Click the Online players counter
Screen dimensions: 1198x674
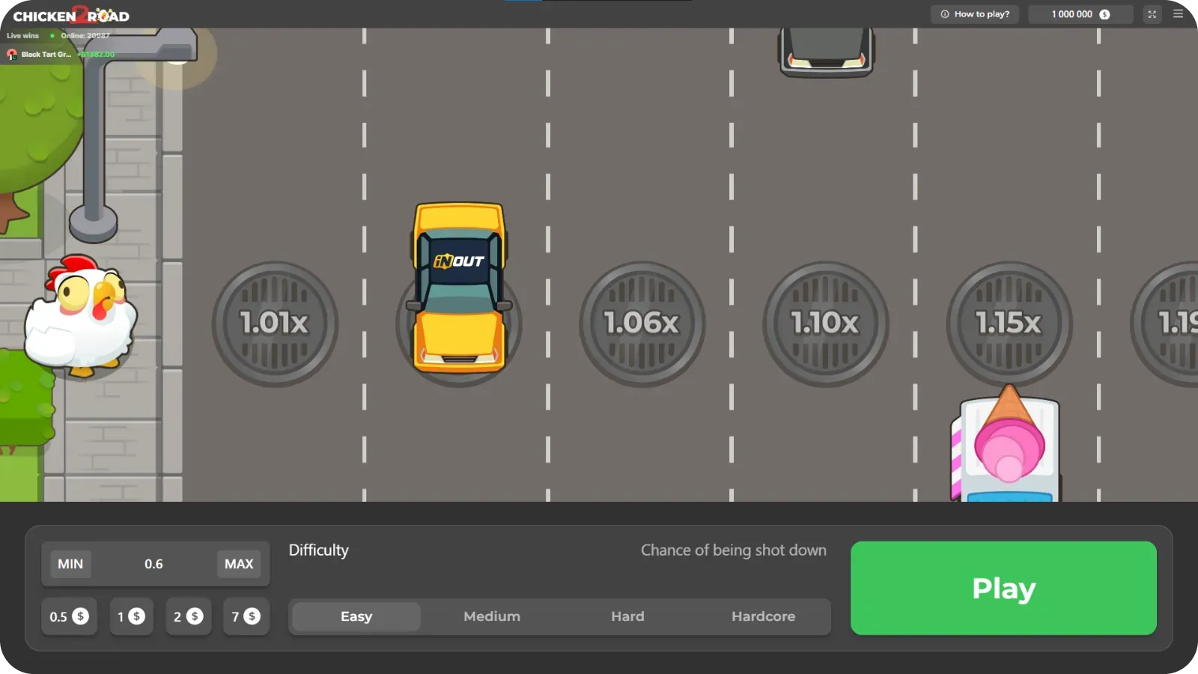[x=85, y=36]
